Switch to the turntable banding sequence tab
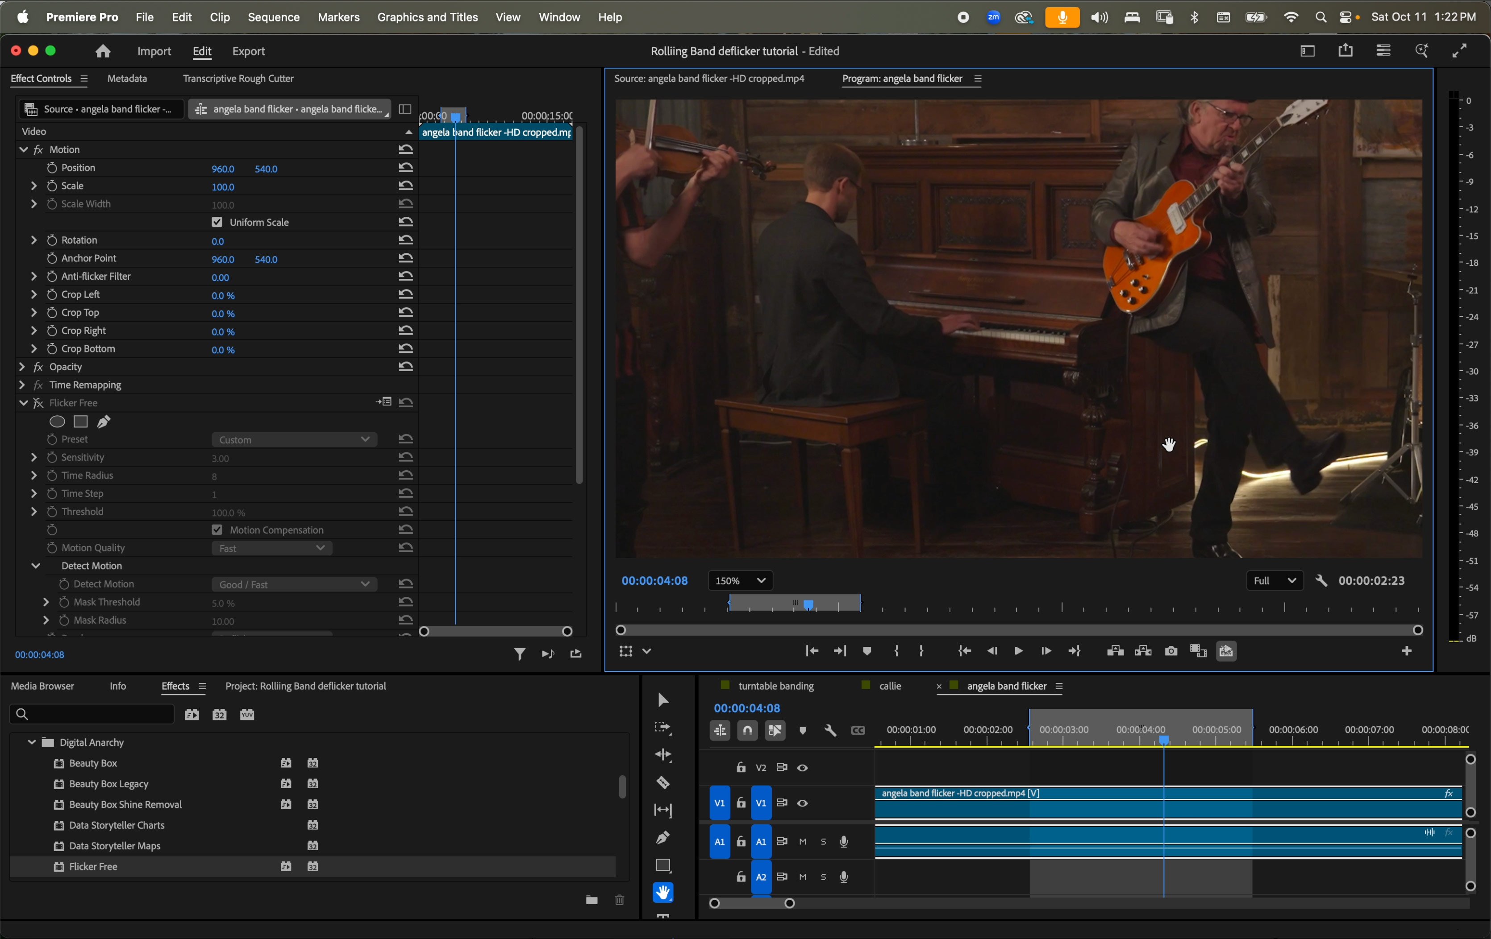 pyautogui.click(x=776, y=686)
